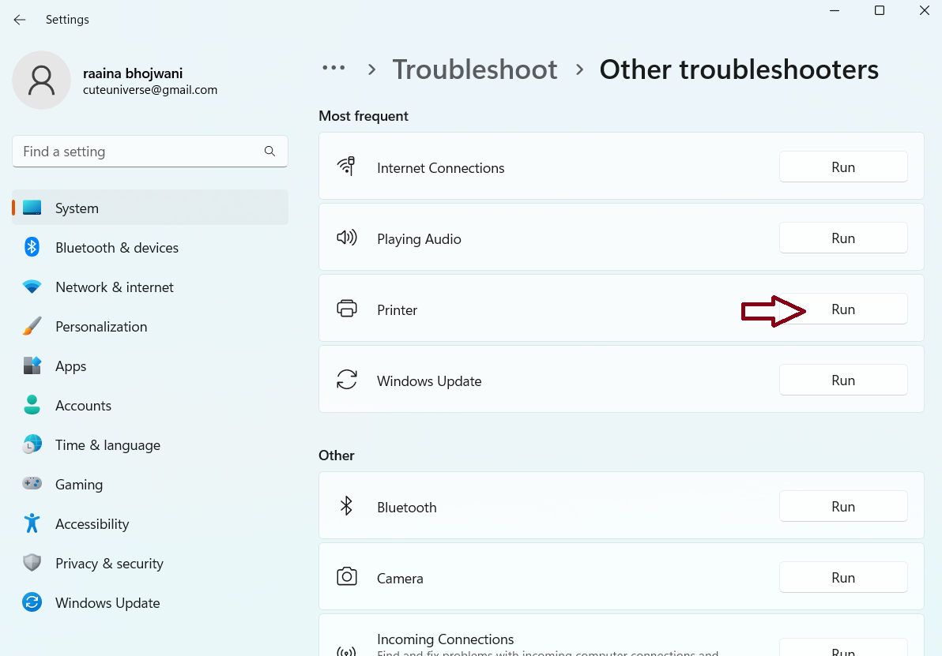
Task: Click the Gaming controller icon in sidebar
Action: [x=32, y=484]
